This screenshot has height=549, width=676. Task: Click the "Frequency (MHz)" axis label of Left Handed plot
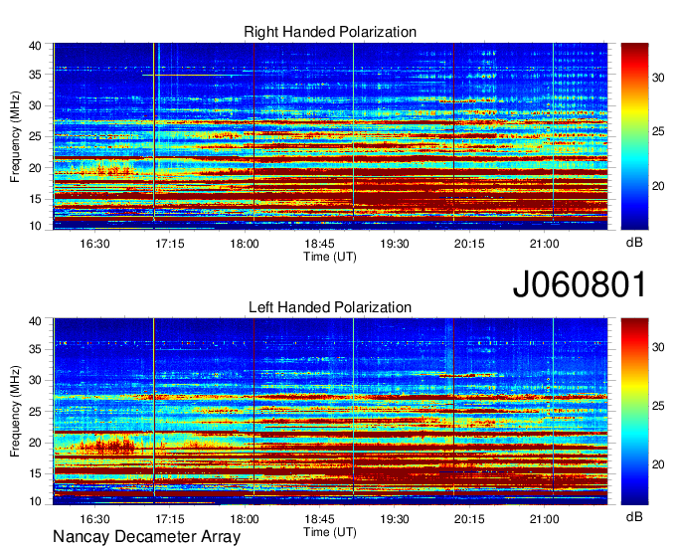(x=15, y=412)
